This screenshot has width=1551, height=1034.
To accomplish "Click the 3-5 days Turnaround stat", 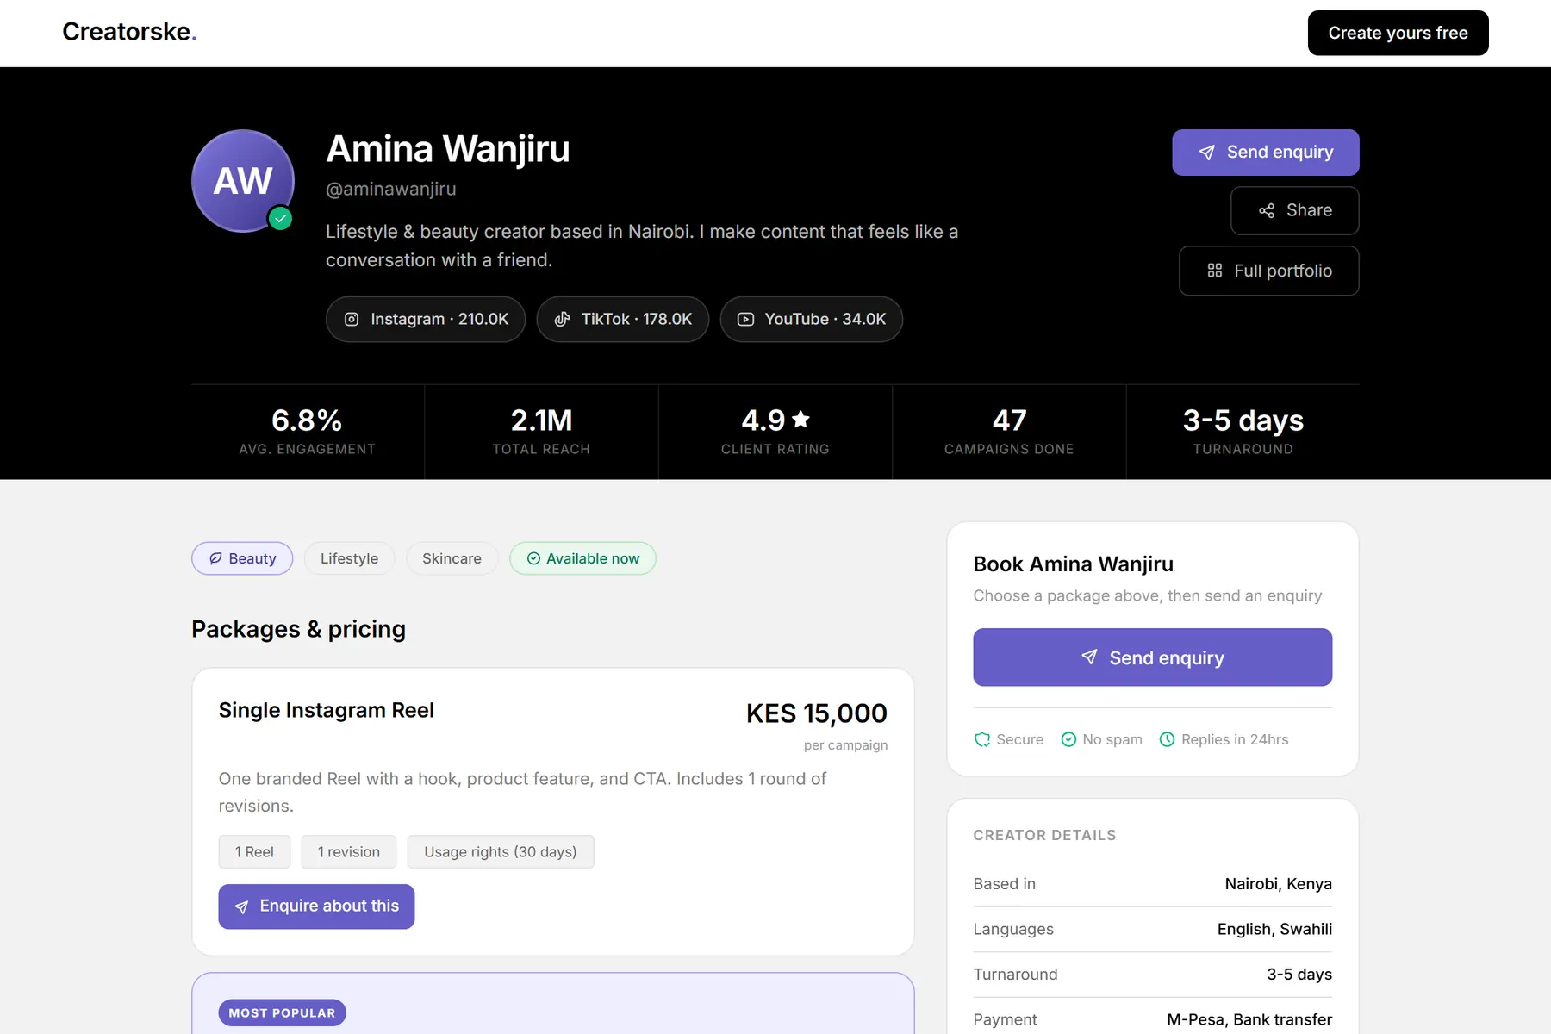I will pos(1243,432).
